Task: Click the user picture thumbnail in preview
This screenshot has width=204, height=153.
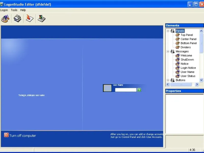Action: (x=107, y=88)
